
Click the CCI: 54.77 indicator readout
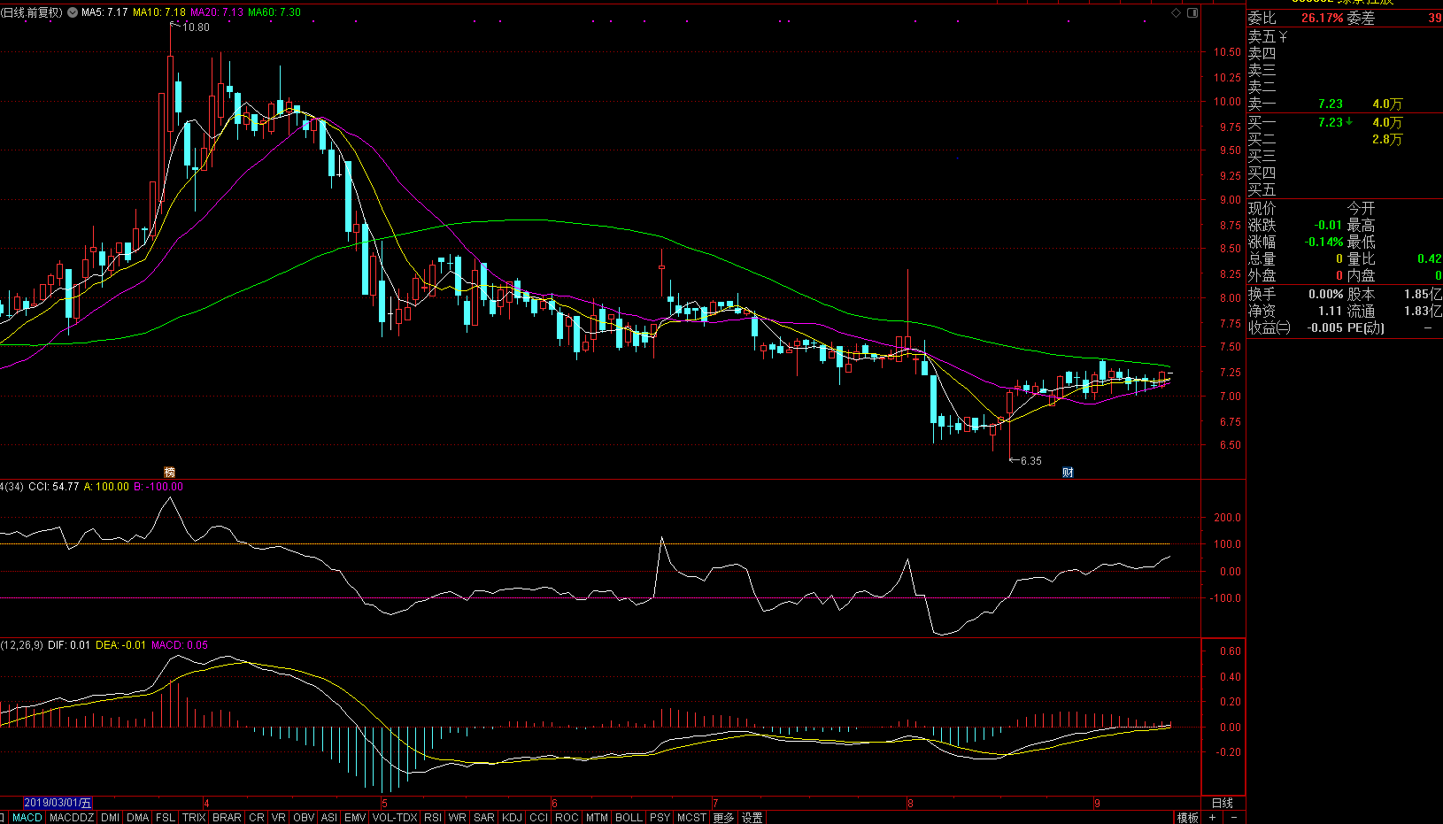coord(54,487)
